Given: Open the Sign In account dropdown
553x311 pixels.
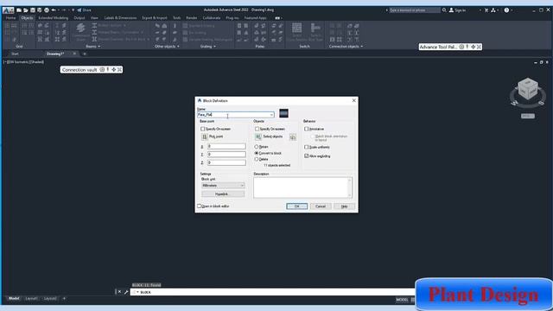Looking at the screenshot, I should [x=480, y=10].
